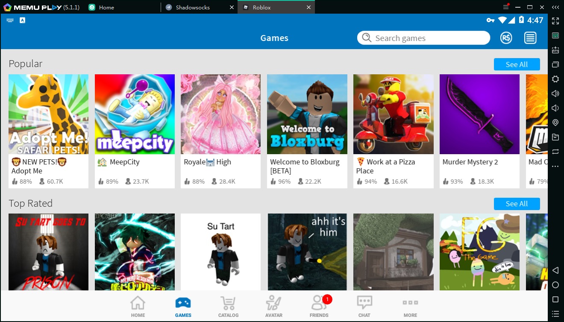
Task: Open the Chat section
Action: click(x=364, y=307)
